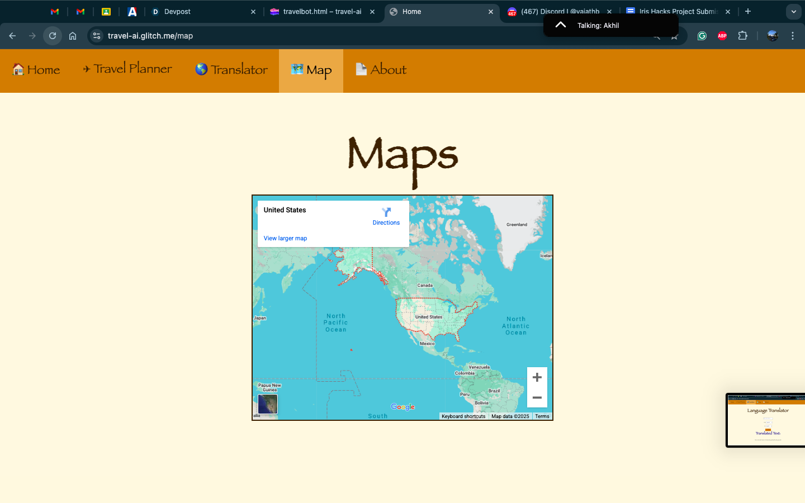Image resolution: width=805 pixels, height=503 pixels.
Task: Click View larger map link
Action: click(285, 238)
